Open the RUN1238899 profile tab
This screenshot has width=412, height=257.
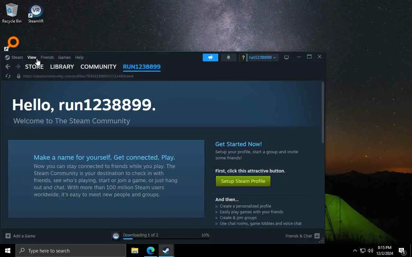coord(142,67)
